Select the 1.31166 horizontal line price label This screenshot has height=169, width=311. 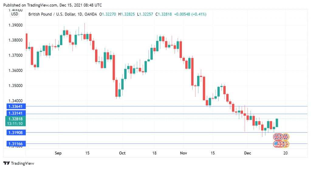[x=16, y=144]
